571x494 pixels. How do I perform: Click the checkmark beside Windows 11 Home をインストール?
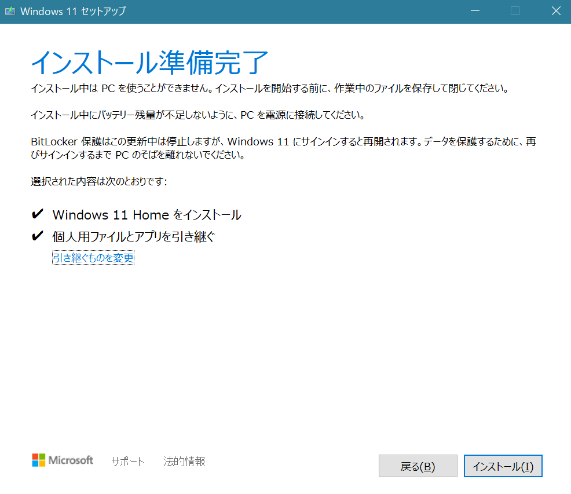pos(38,214)
